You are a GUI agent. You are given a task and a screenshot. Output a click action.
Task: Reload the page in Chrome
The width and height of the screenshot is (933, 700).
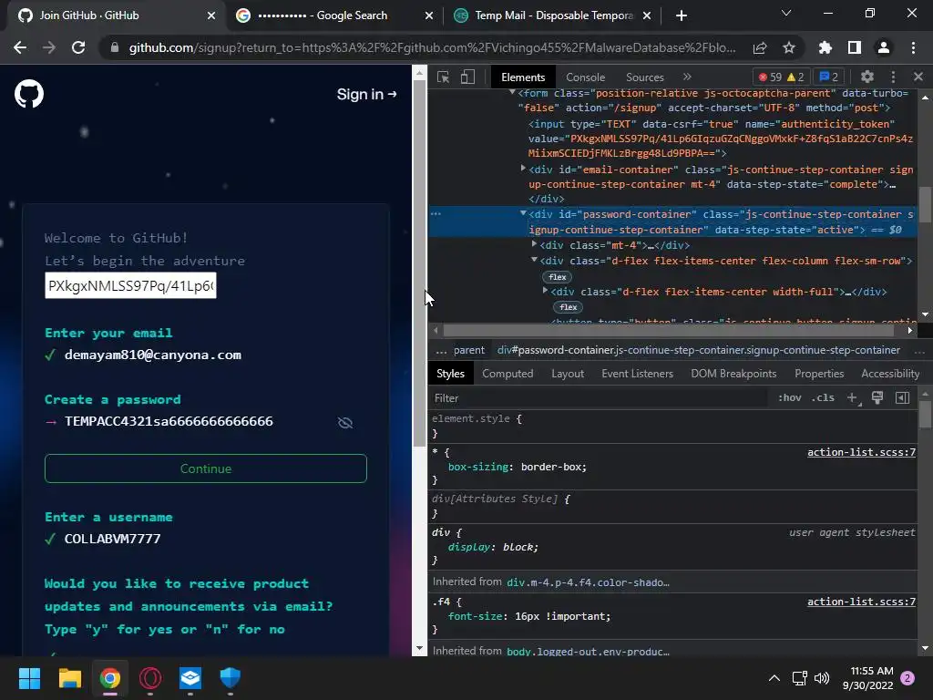coord(78,47)
